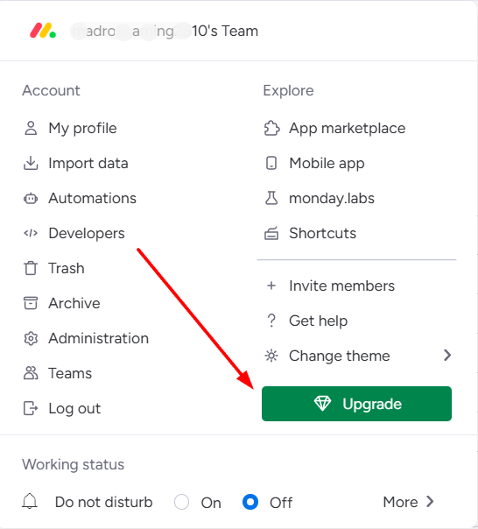Image resolution: width=478 pixels, height=529 pixels.
Task: Click the Developers code icon
Action: coord(31,233)
